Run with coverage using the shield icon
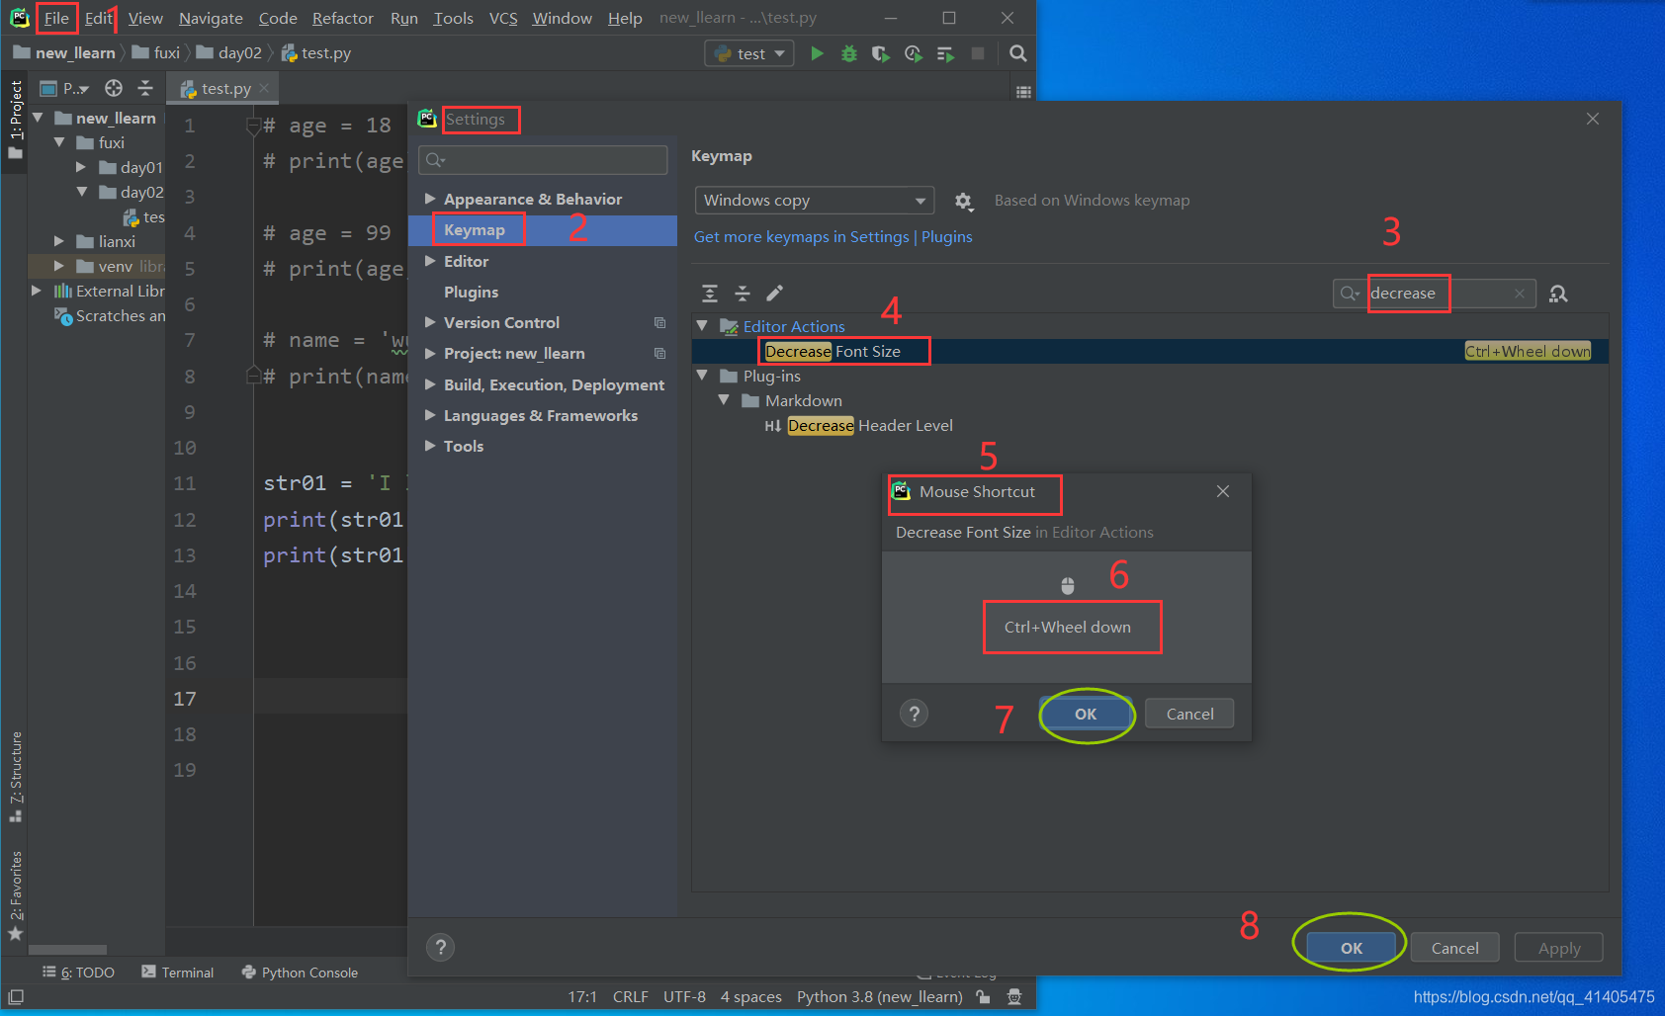 coord(880,53)
